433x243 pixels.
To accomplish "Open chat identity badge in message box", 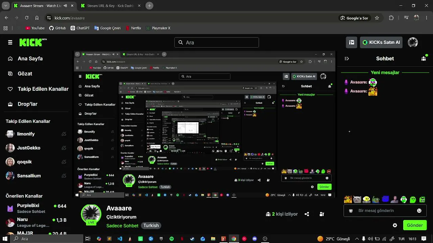I will (351, 211).
